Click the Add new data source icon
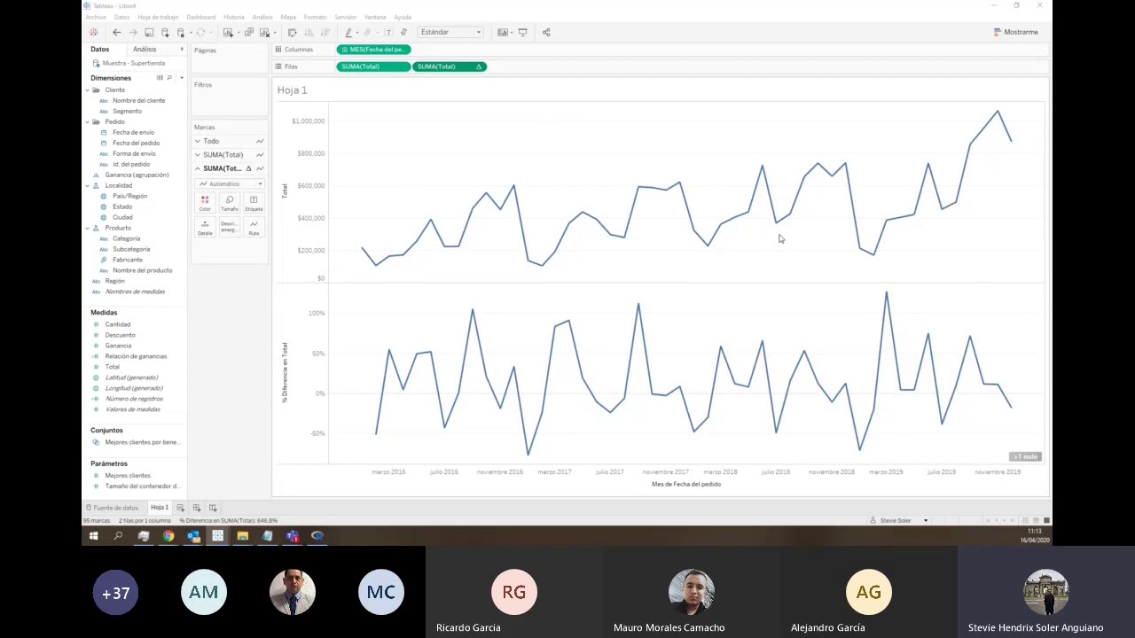 click(x=165, y=32)
